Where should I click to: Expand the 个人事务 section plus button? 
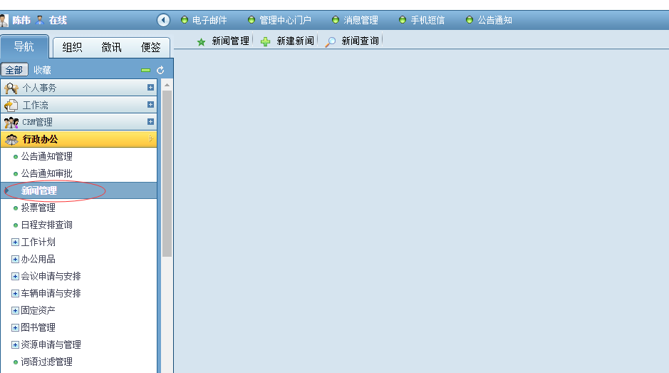[150, 88]
